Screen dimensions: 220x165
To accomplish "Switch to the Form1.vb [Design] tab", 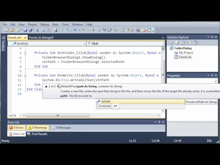I will (x=41, y=37).
